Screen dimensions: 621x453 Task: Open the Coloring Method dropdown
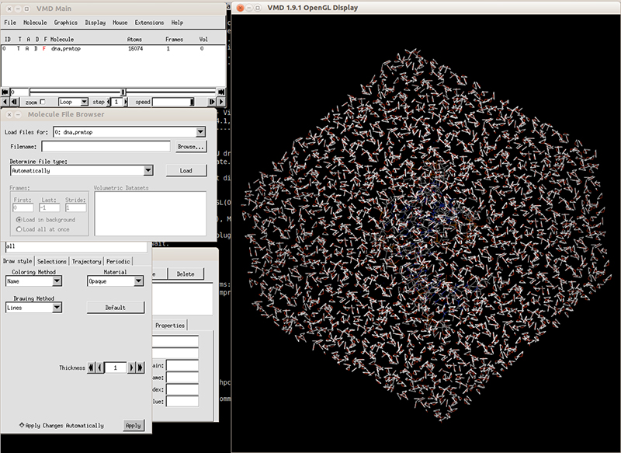tap(56, 281)
